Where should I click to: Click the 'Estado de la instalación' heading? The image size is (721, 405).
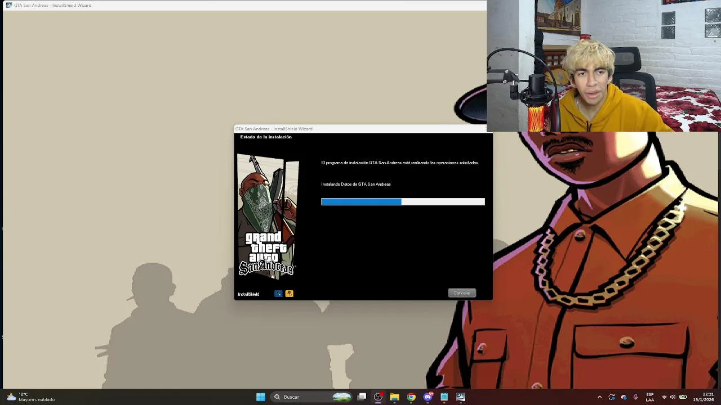(266, 137)
